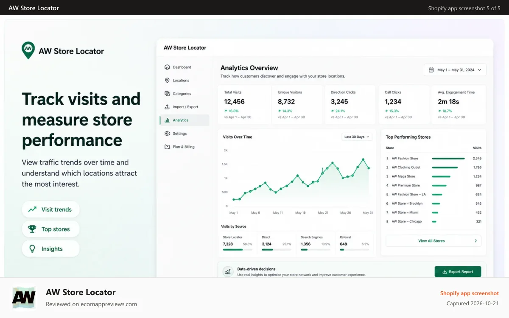Click the AW Mega Store row
The image size is (509, 318).
point(433,176)
